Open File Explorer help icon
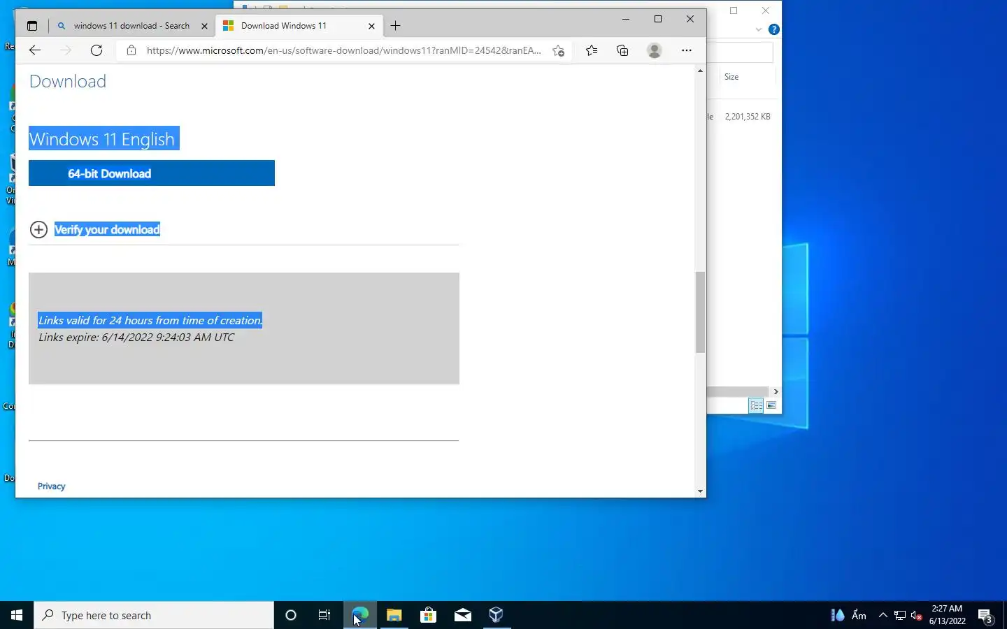1007x629 pixels. click(774, 29)
